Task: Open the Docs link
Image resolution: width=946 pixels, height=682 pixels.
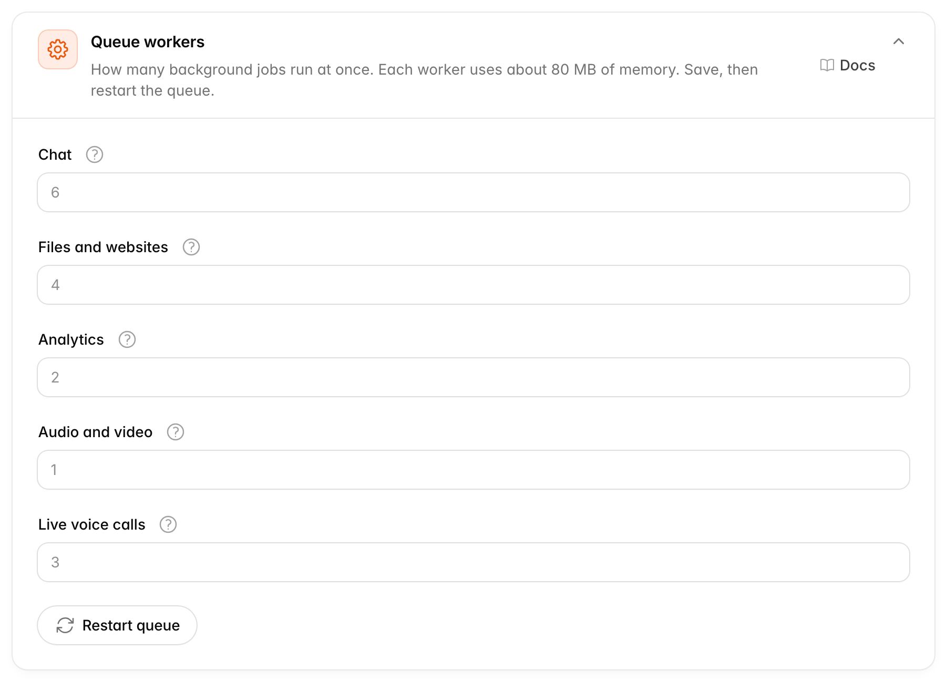Action: [x=848, y=65]
